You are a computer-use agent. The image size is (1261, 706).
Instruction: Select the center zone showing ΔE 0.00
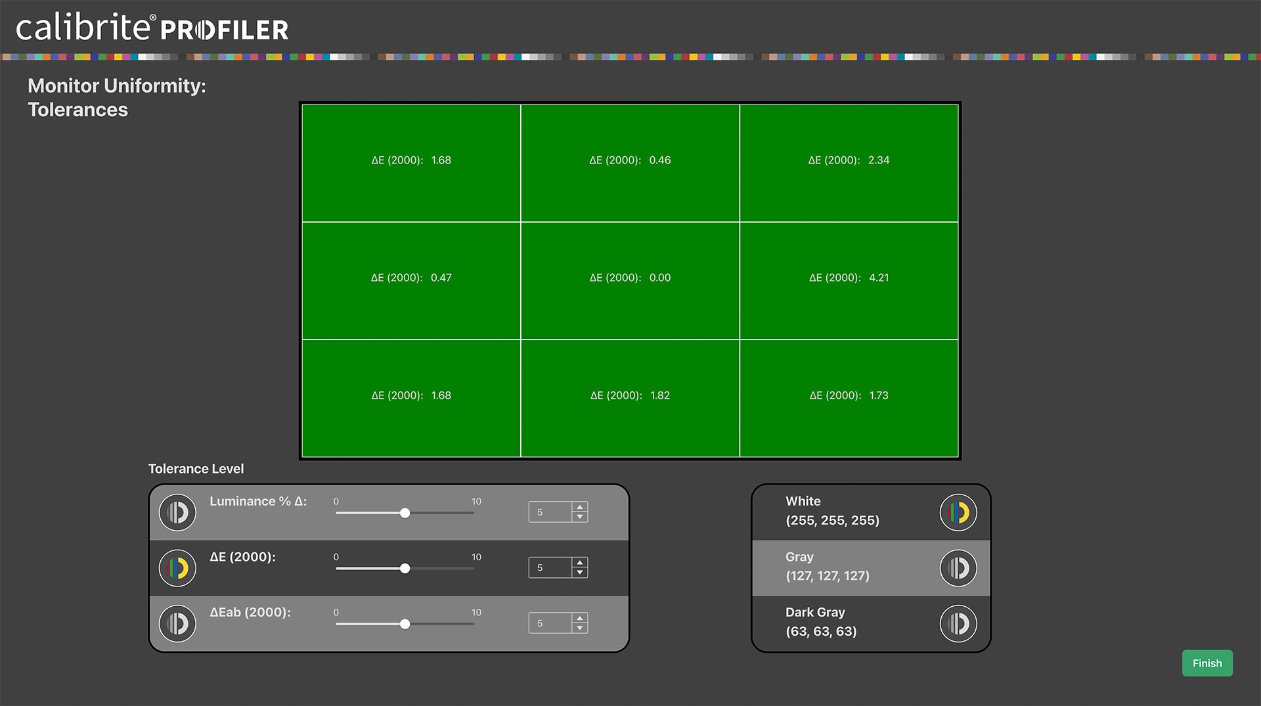click(x=630, y=280)
